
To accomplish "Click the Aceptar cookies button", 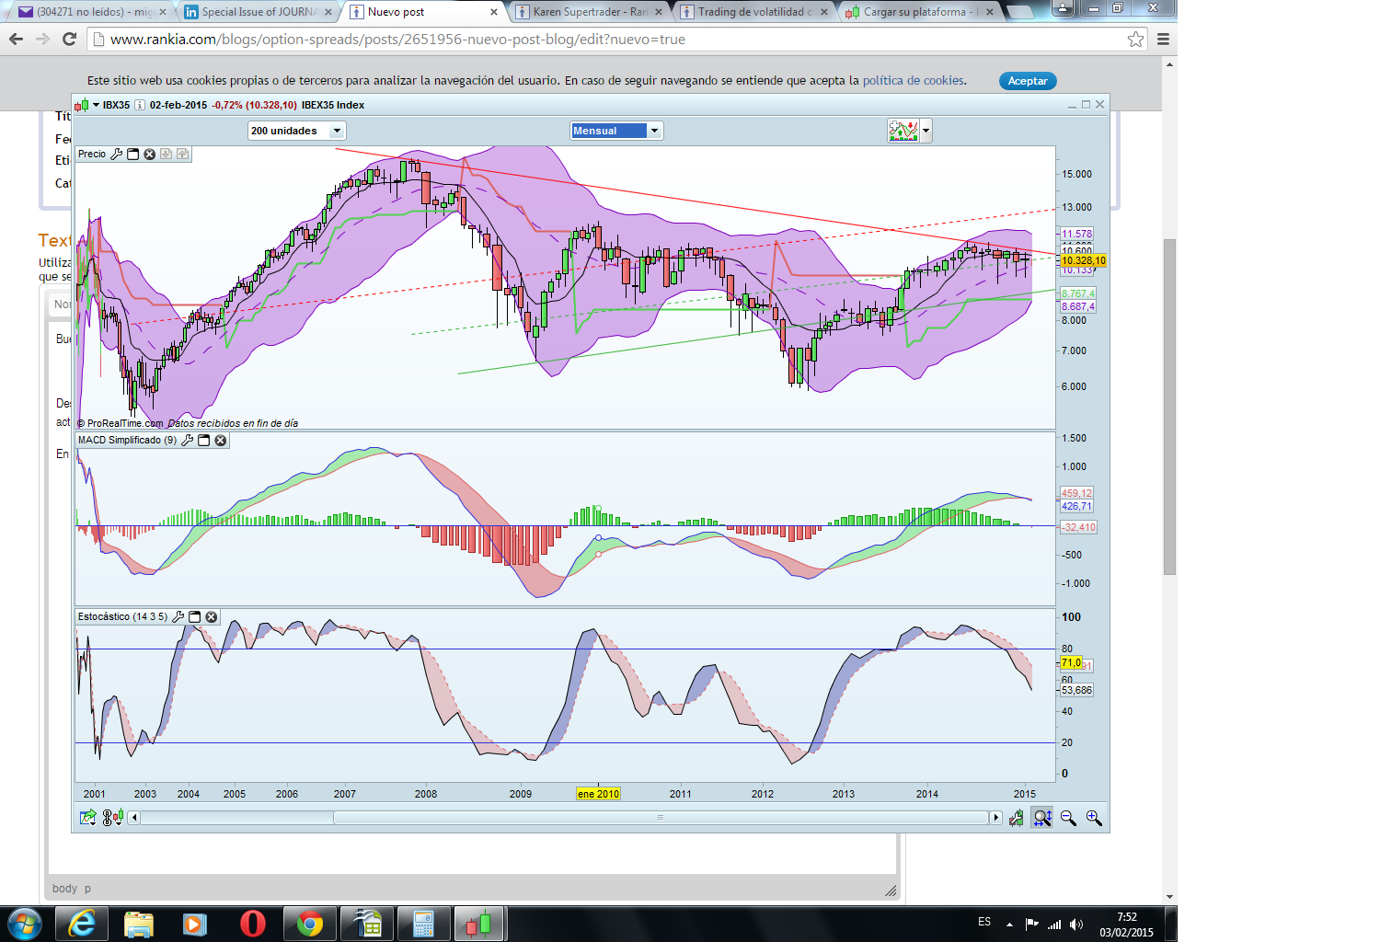I will pyautogui.click(x=1027, y=81).
